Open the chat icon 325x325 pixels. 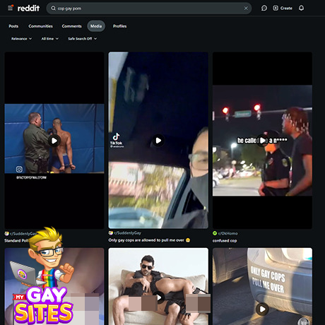[x=264, y=8]
